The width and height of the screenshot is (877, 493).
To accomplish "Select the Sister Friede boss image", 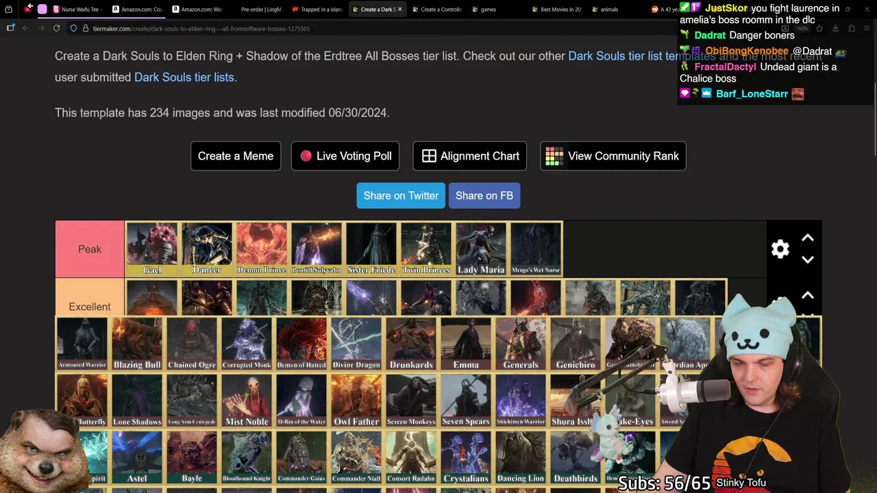I will (371, 249).
